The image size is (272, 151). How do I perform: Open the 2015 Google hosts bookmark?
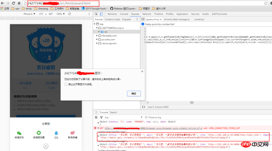coord(94,9)
